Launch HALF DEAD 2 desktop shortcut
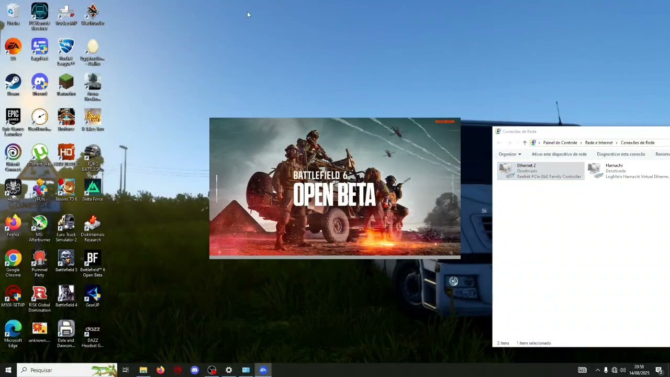The width and height of the screenshot is (670, 377). (66, 156)
